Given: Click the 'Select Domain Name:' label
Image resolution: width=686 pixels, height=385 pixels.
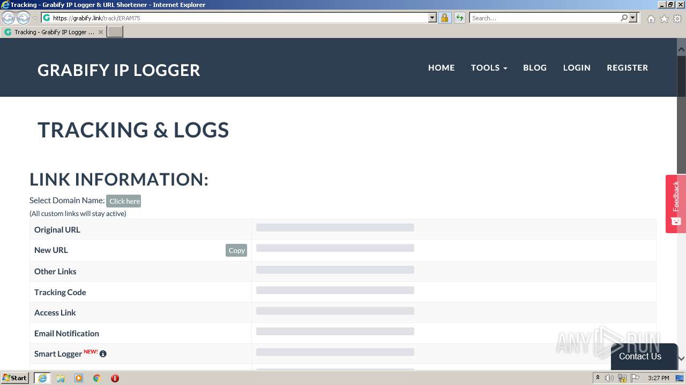Looking at the screenshot, I should point(67,201).
